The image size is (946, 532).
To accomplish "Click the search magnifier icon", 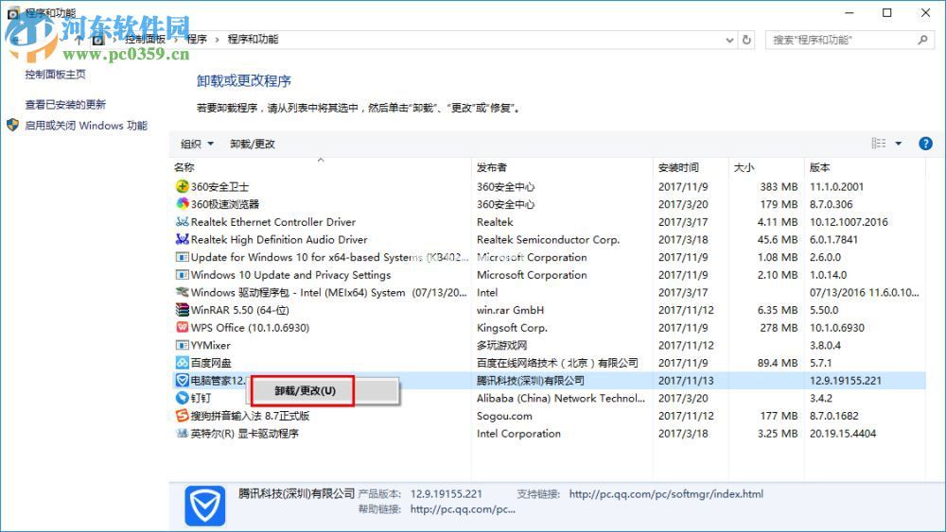I will coord(922,40).
